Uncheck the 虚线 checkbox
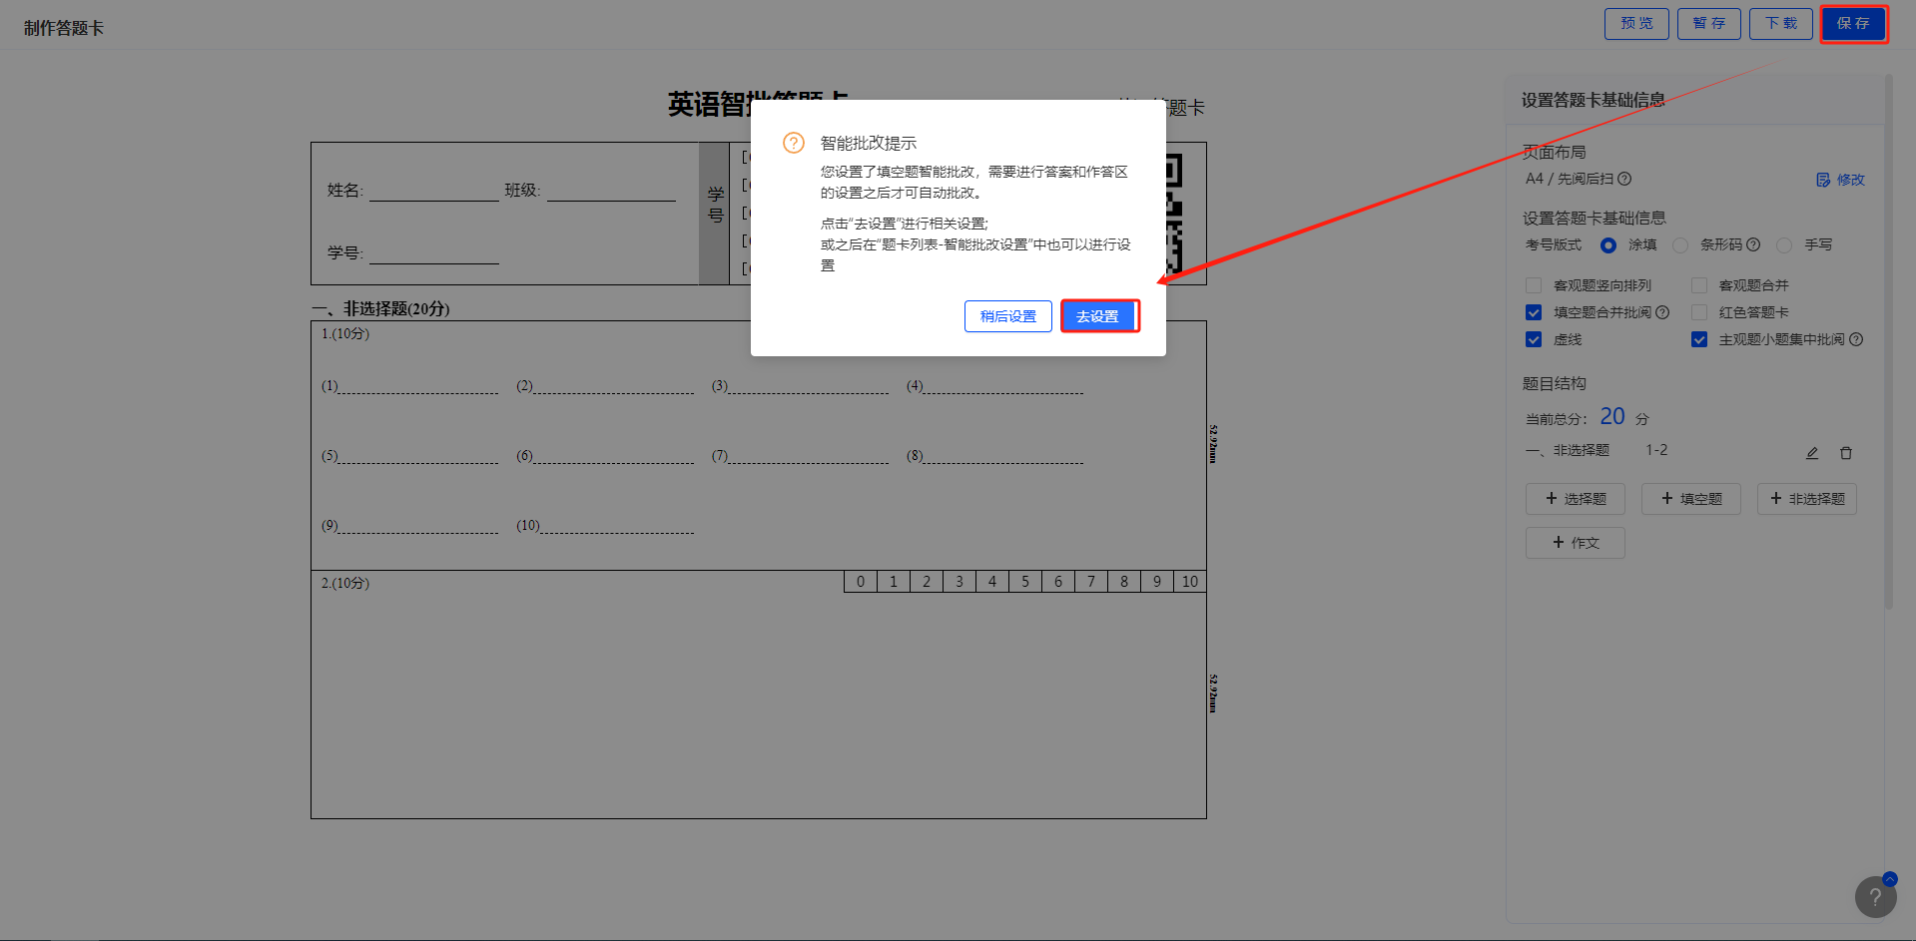This screenshot has height=941, width=1916. (x=1534, y=339)
